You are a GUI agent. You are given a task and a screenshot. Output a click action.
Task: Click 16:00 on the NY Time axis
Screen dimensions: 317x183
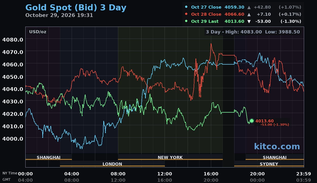point(211,174)
